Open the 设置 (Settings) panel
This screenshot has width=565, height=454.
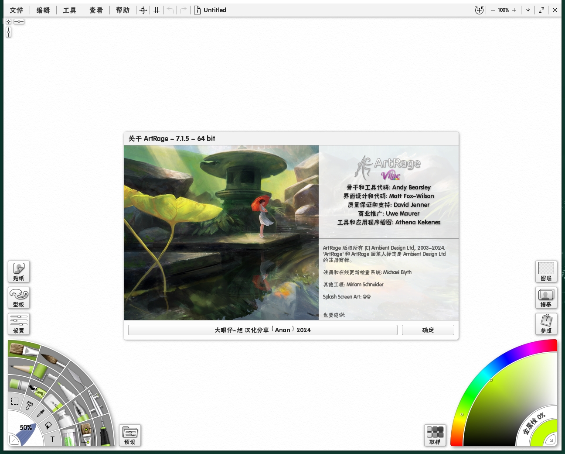pos(19,324)
